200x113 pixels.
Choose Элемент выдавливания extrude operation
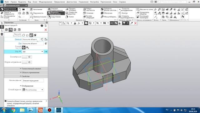(55, 9)
